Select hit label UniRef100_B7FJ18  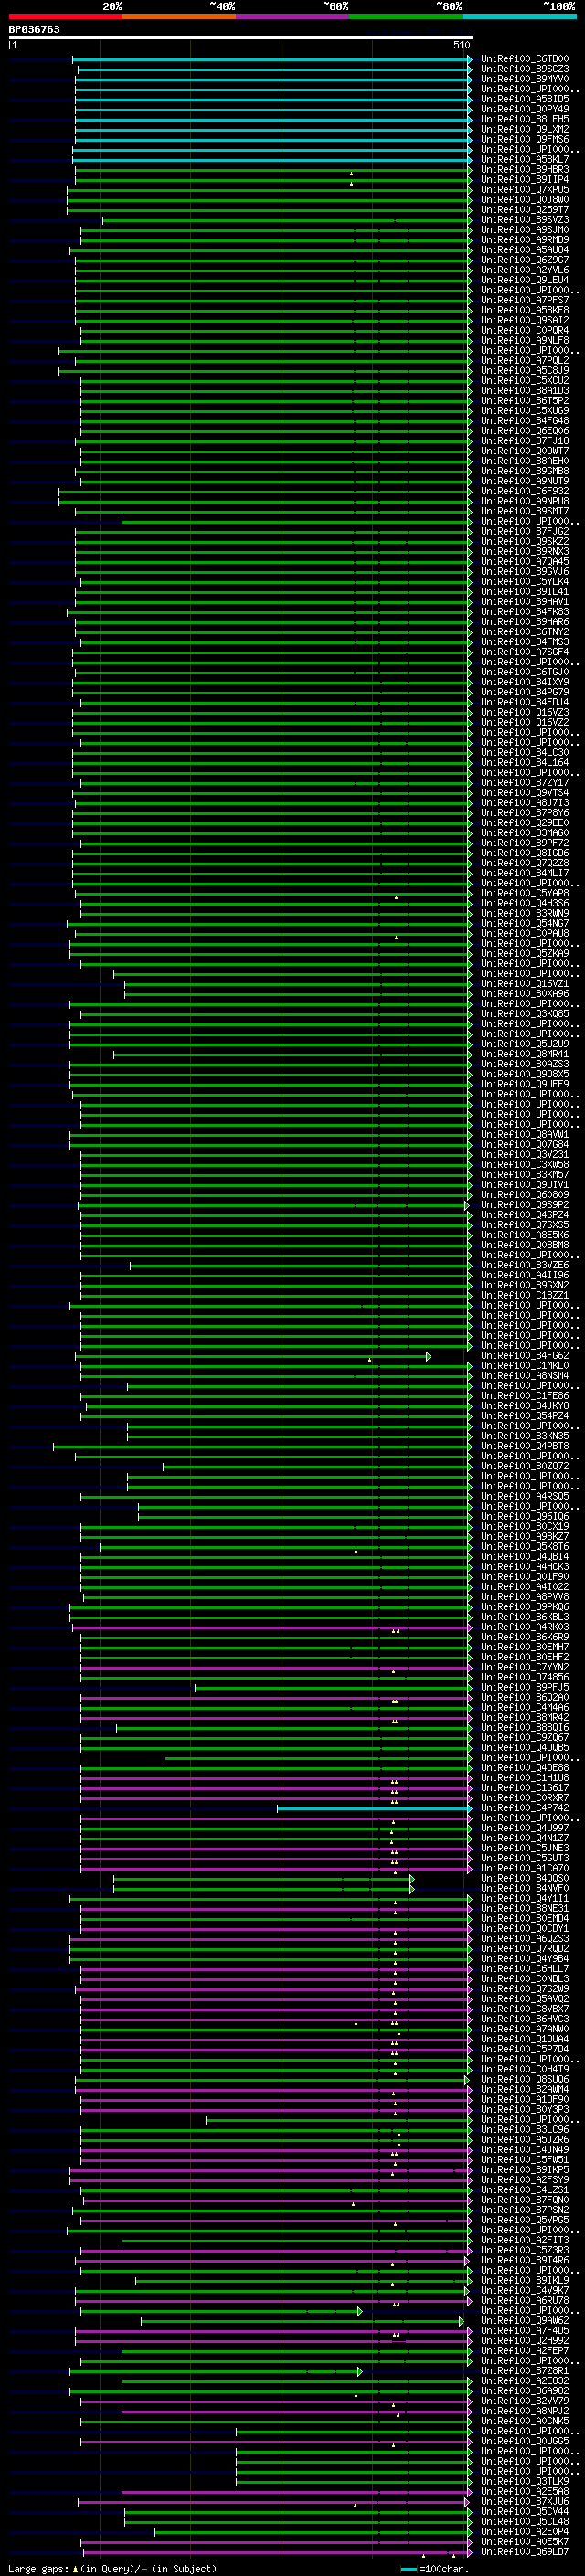click(x=525, y=441)
